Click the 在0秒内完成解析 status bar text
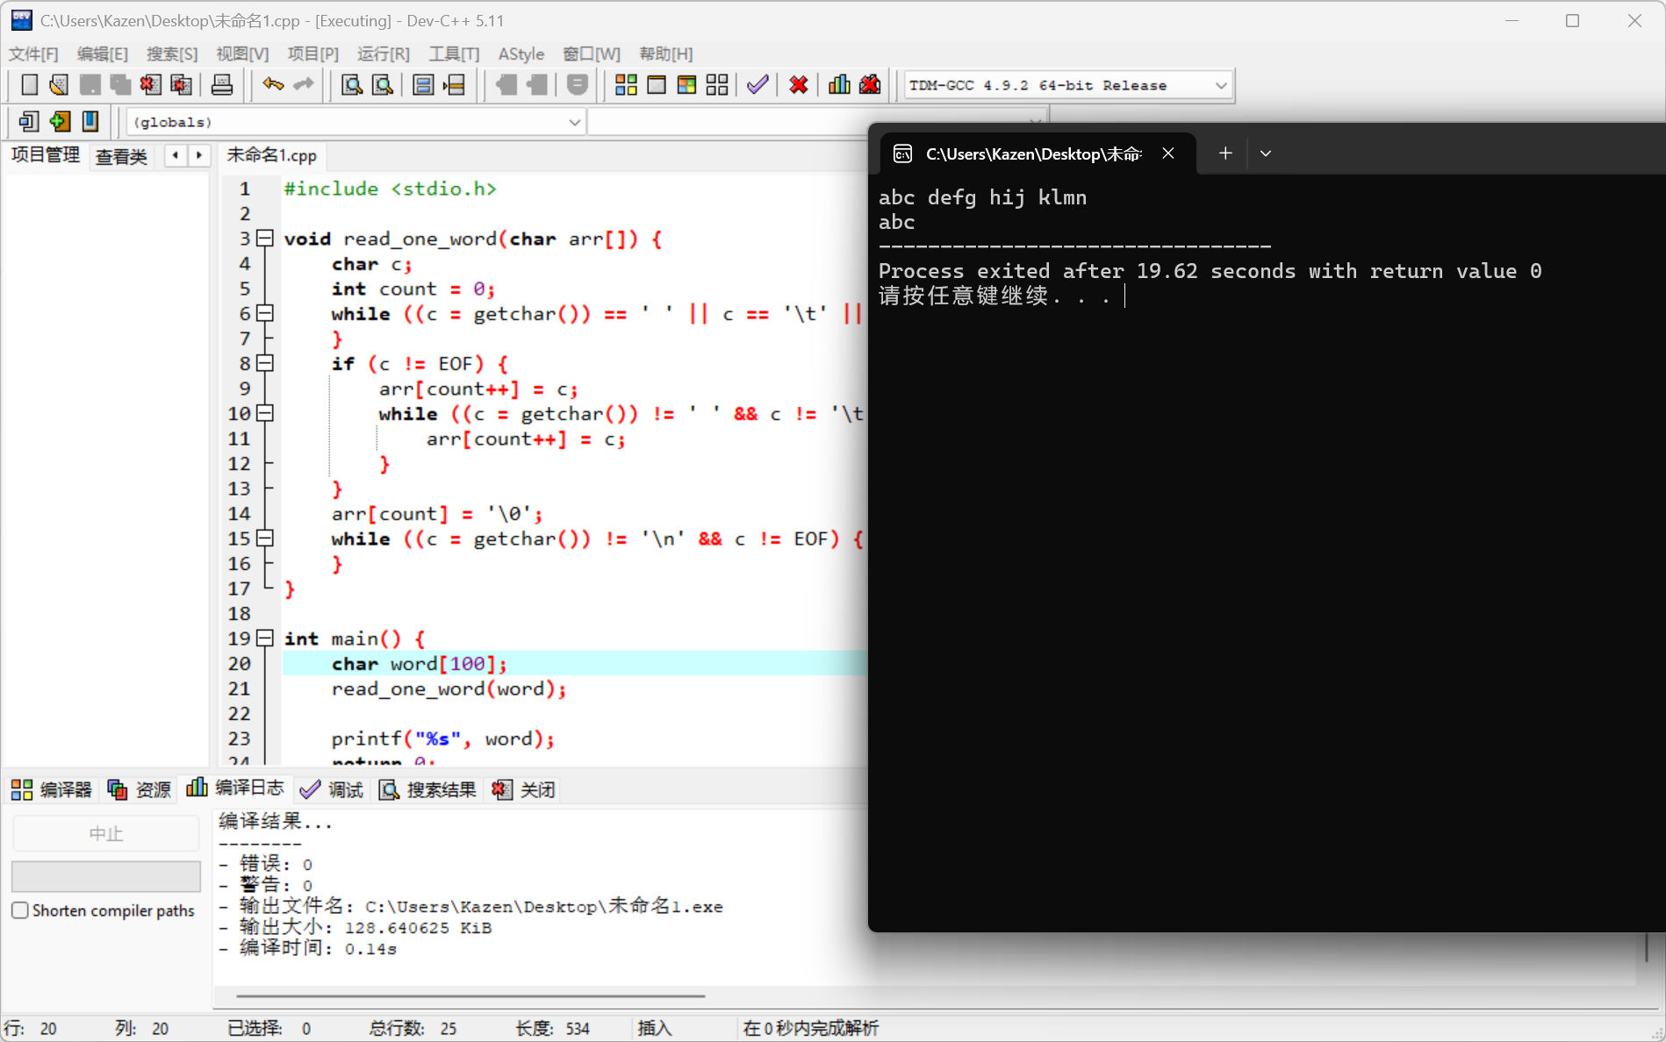 (810, 1028)
